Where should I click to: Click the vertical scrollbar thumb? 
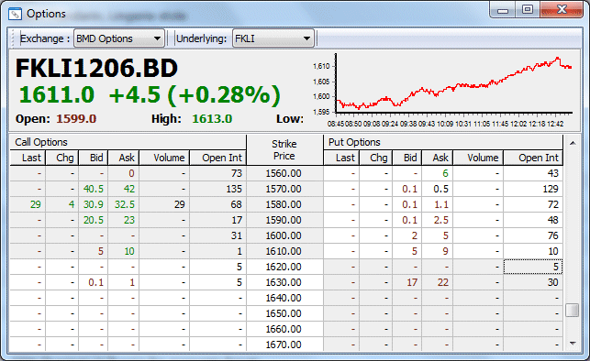[x=573, y=311]
